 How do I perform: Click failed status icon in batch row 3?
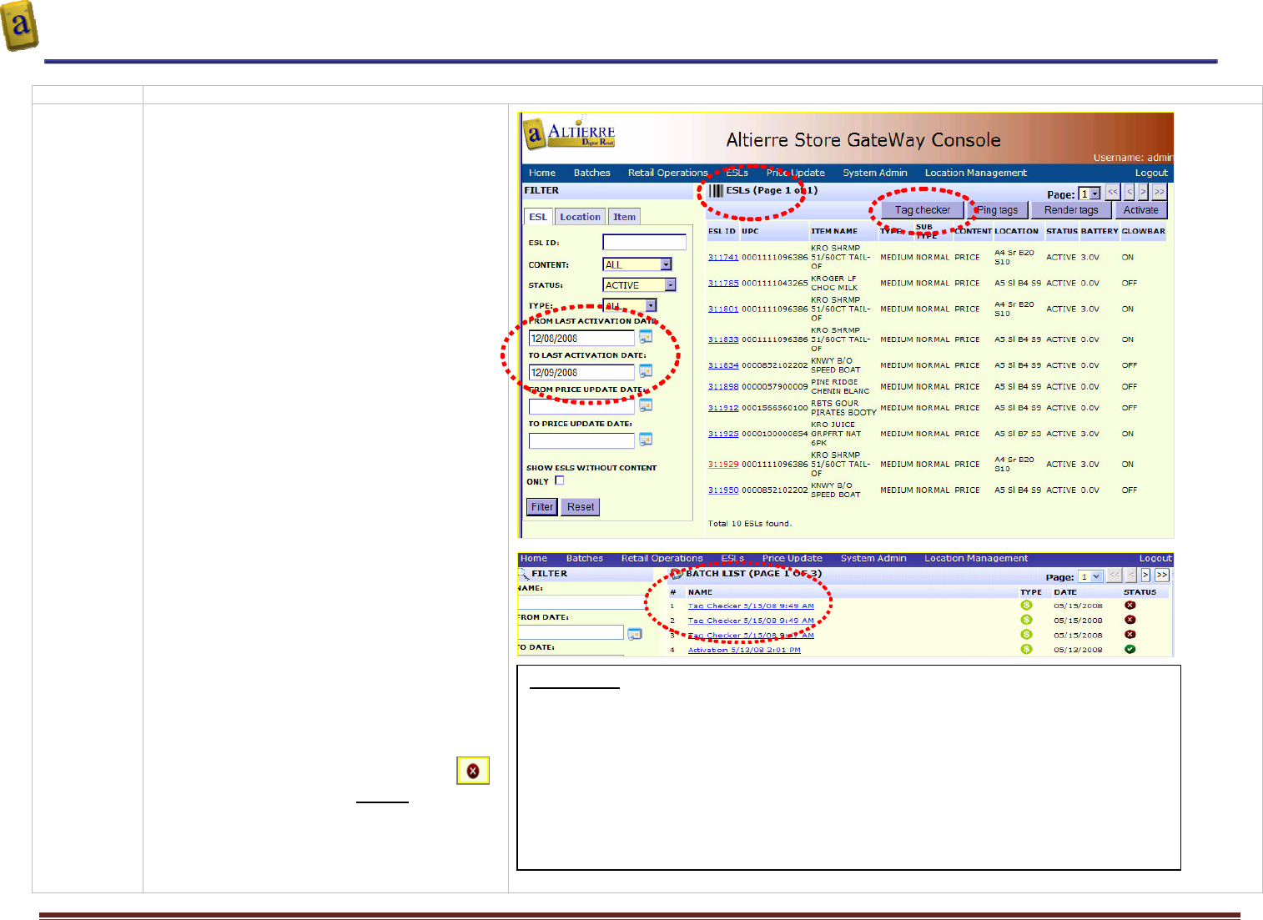coord(1130,635)
